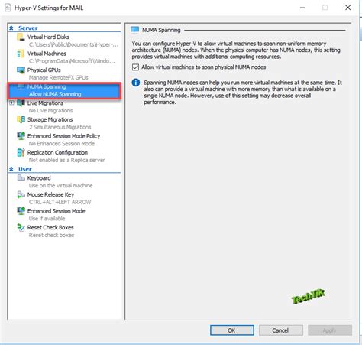Viewport: 362px width, 345px height.
Task: Expand the Live Migrations tree node
Action: tap(11, 103)
